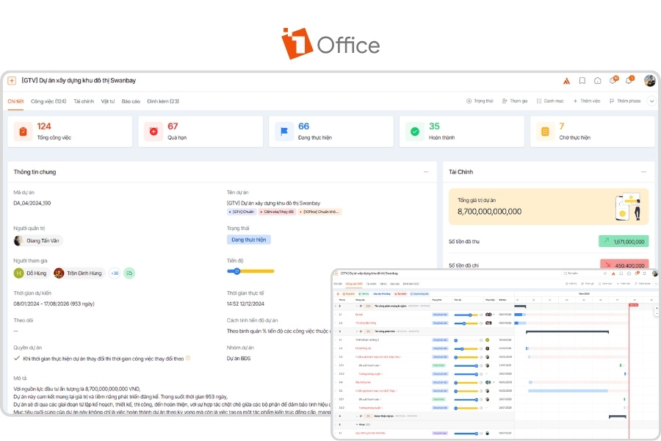
Task: Switch to the Đính kèm (23) tab
Action: tap(163, 101)
